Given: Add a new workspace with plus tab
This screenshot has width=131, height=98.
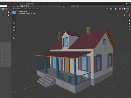Looking at the screenshot, I should pyautogui.click(x=69, y=4).
